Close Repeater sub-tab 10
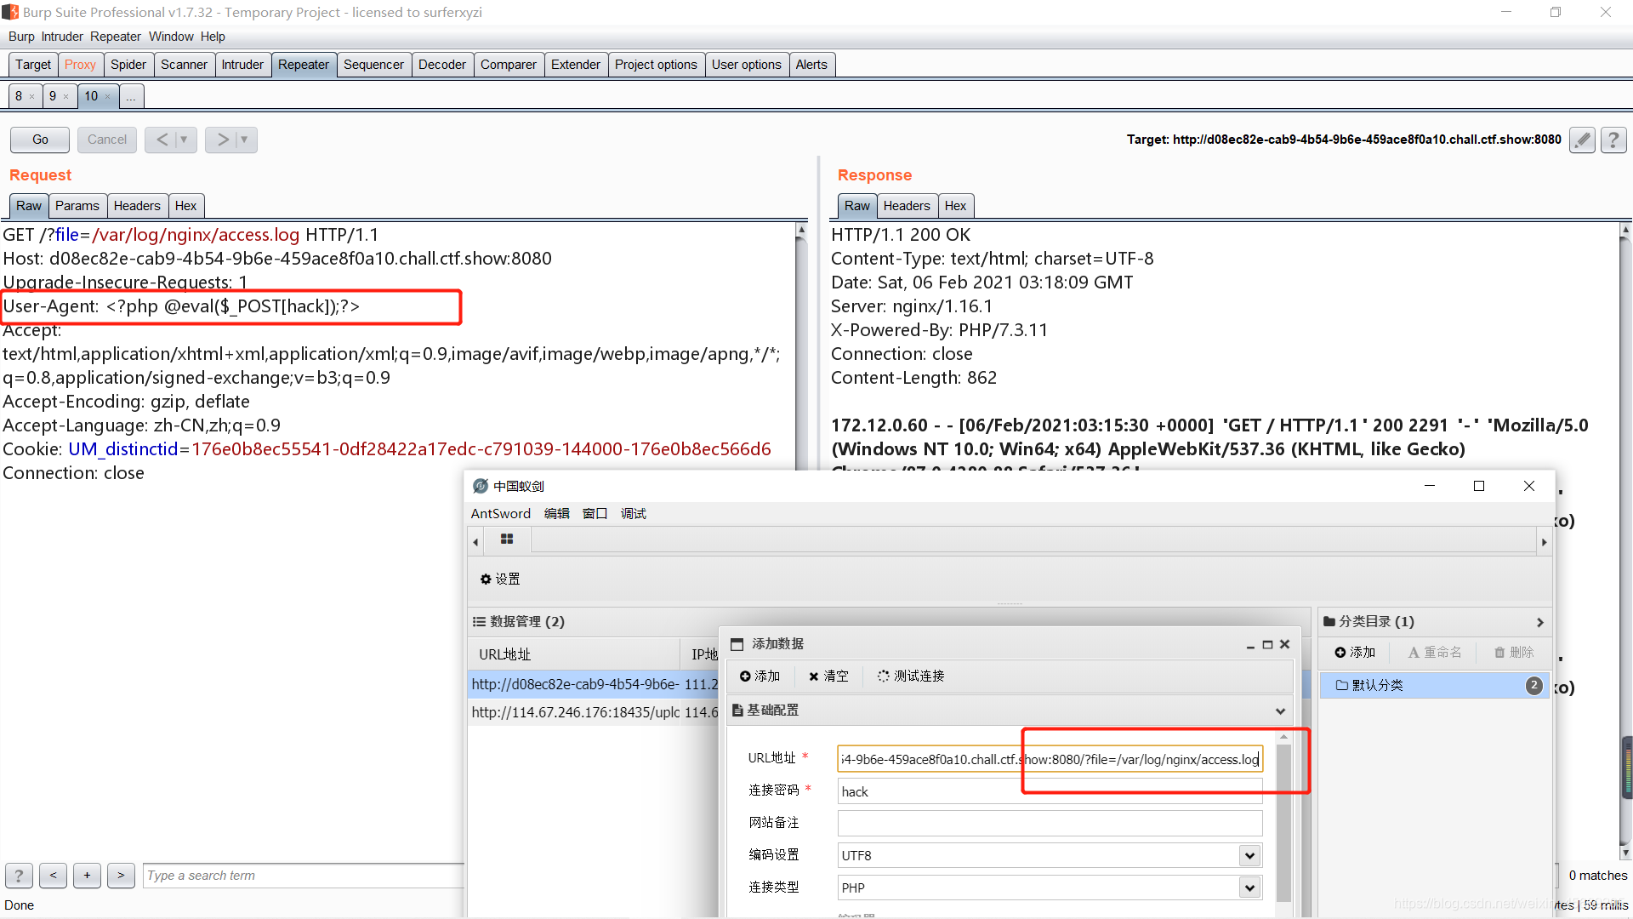 click(x=107, y=97)
